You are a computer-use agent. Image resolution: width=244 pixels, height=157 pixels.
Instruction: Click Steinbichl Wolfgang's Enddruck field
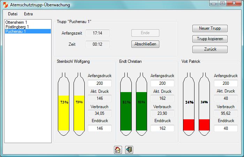point(100,128)
